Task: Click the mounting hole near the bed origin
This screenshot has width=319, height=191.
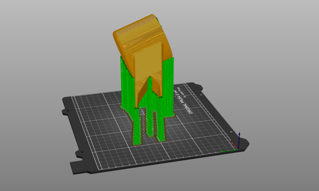Action: point(231,132)
